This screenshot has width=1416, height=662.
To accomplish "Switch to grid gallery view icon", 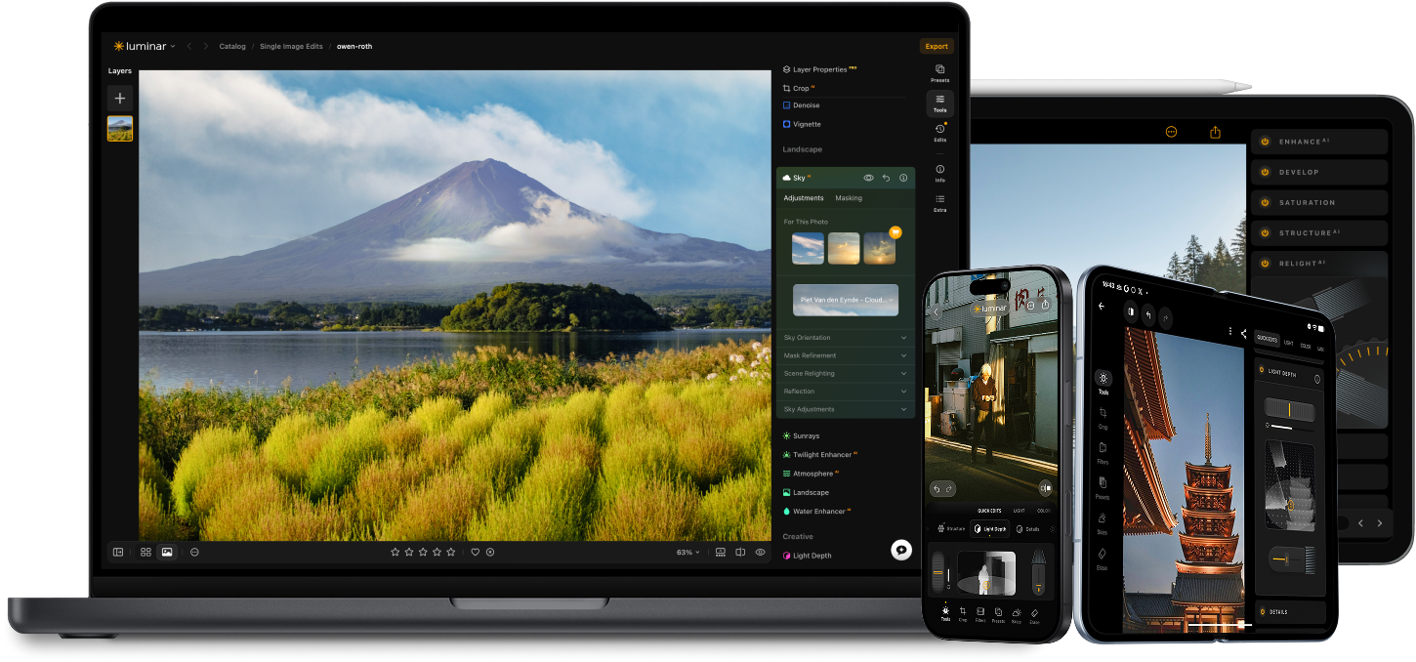I will point(146,552).
